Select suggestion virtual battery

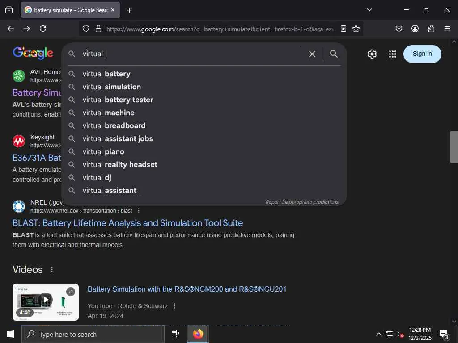(x=204, y=74)
